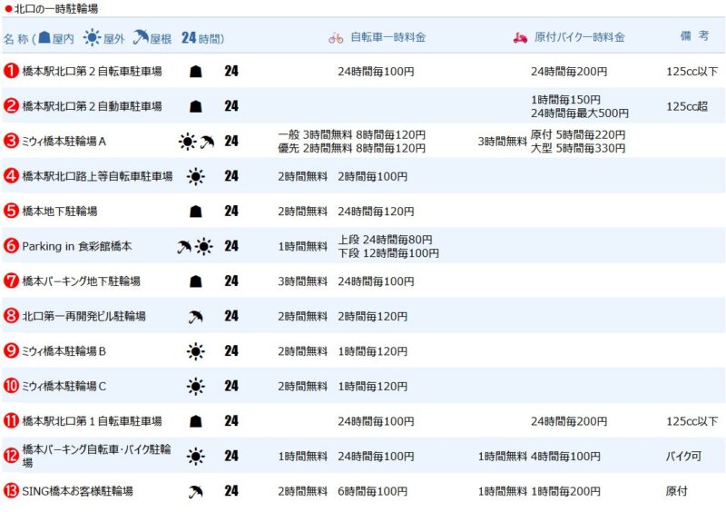This screenshot has width=726, height=512.
Task: Click sun icon in ミウィ橋本駐輪場Ａ row
Action: tap(188, 142)
